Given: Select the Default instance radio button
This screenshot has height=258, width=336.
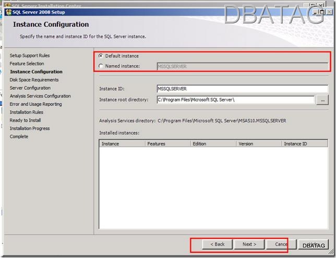Looking at the screenshot, I should 101,56.
